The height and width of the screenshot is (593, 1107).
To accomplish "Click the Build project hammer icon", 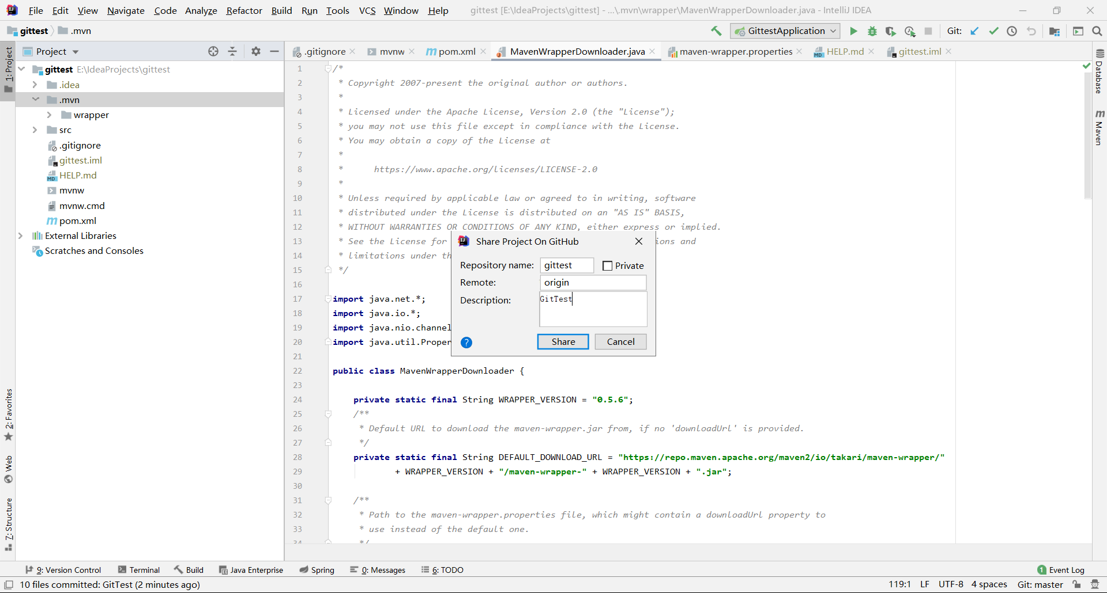I will pos(716,31).
